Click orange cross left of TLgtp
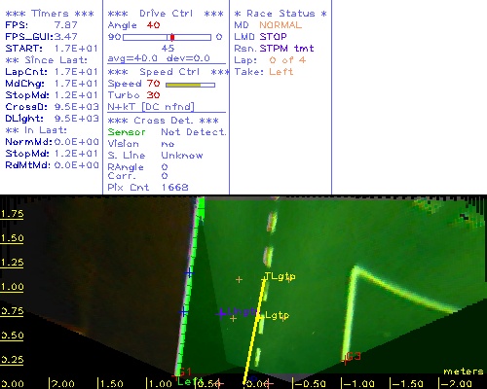 [239, 279]
